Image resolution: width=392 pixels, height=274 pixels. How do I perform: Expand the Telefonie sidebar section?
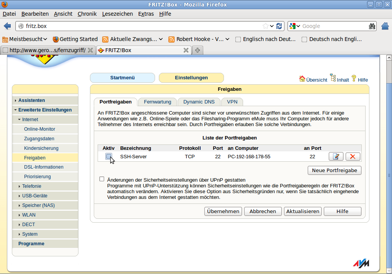click(32, 186)
